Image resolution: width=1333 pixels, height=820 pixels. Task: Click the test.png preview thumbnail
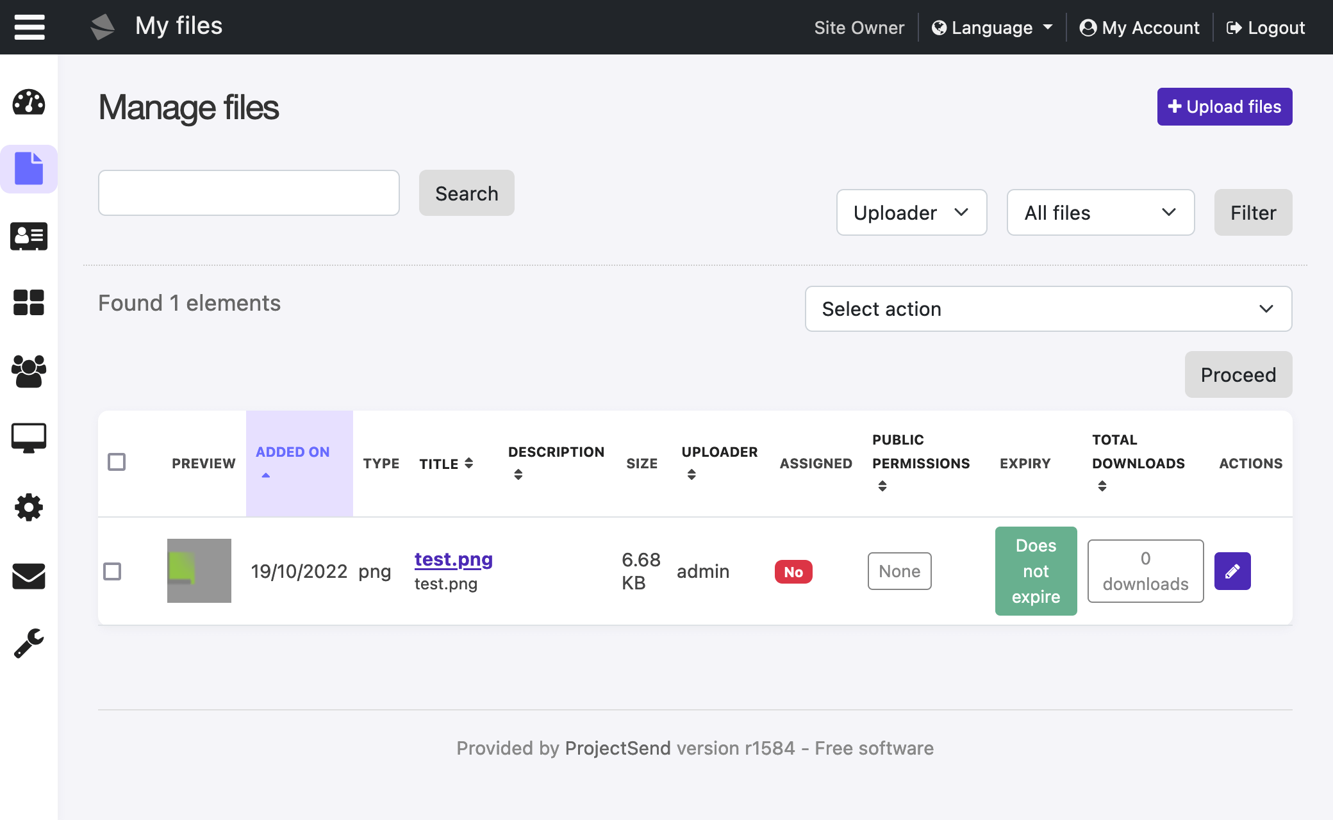[x=199, y=571]
